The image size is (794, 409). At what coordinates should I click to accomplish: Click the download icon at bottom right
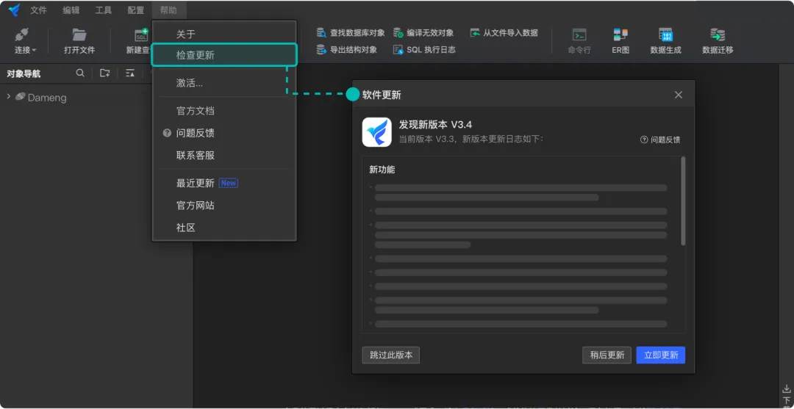click(x=786, y=388)
